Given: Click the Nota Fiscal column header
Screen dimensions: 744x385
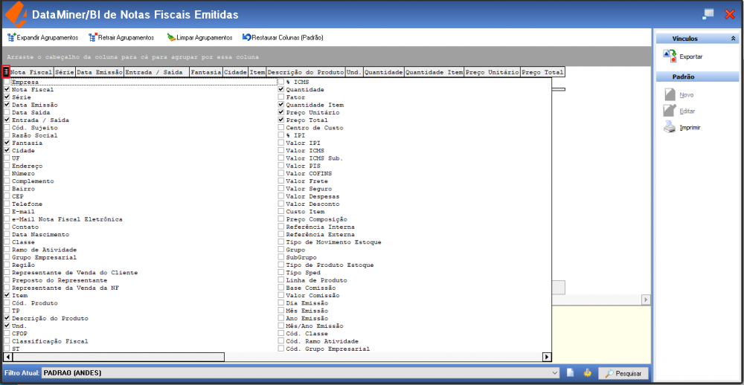Looking at the screenshot, I should pyautogui.click(x=32, y=72).
